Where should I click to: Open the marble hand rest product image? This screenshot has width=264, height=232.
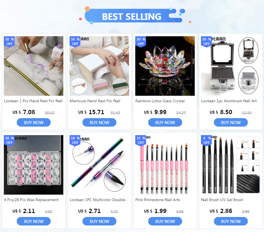pos(33,66)
